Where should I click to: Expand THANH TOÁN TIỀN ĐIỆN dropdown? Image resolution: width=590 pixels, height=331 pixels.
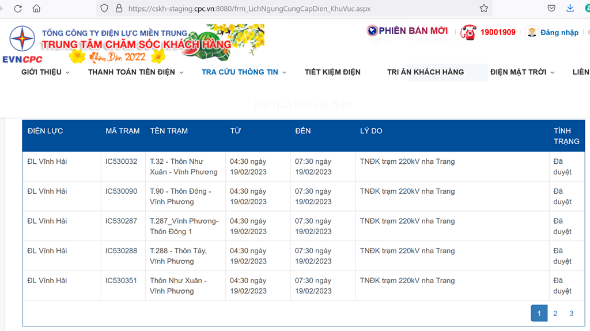[x=135, y=72]
